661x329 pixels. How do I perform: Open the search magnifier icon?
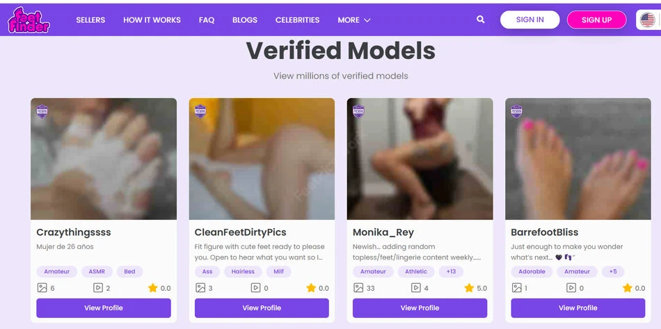click(x=481, y=19)
